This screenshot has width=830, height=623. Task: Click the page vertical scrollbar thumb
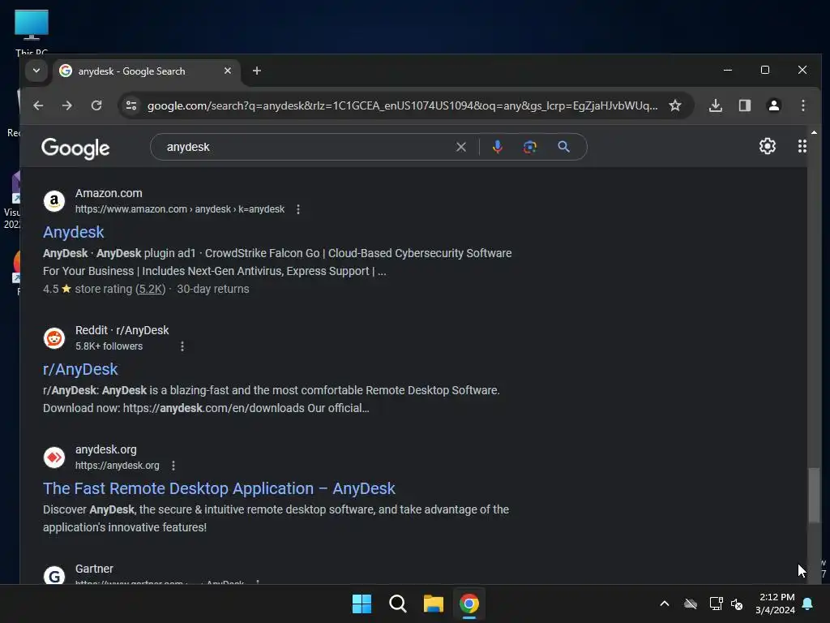click(814, 496)
